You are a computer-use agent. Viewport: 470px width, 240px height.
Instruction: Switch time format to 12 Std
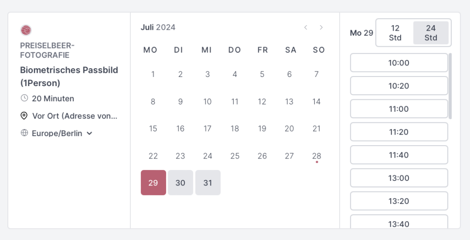coord(395,33)
